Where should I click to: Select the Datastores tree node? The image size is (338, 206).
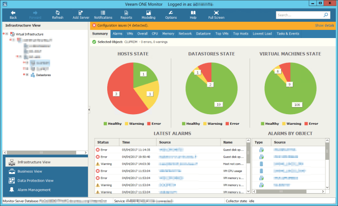point(43,75)
